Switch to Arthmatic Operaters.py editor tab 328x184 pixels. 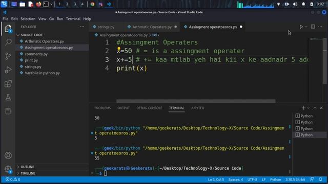click(x=152, y=27)
